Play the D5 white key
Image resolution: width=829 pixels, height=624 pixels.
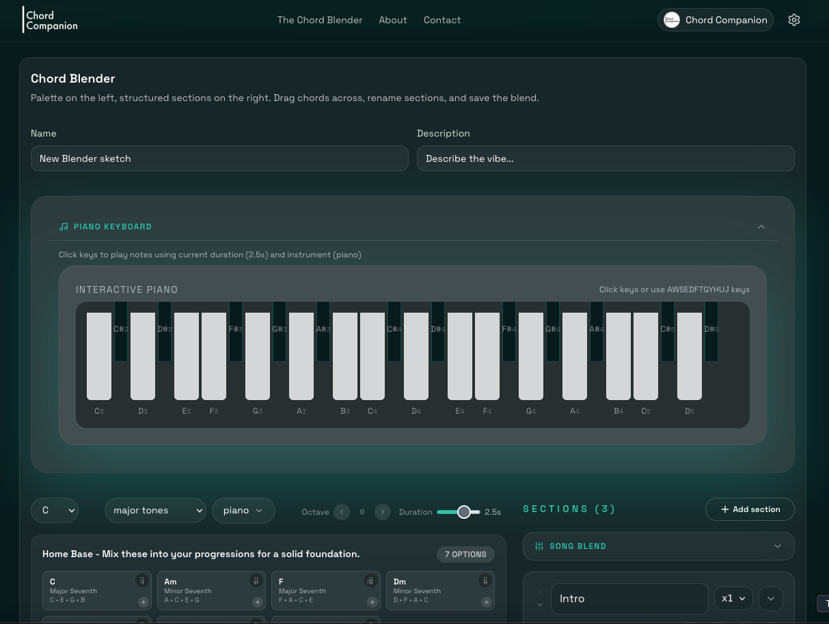click(690, 356)
